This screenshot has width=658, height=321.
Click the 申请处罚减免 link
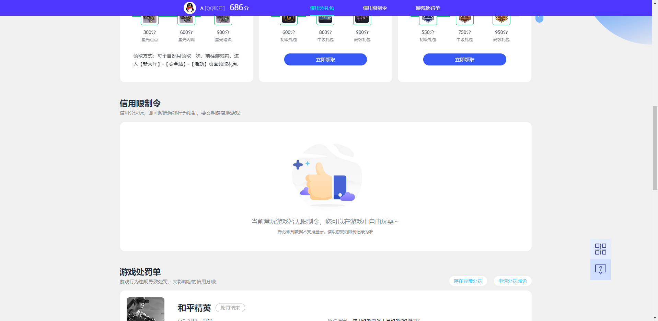click(513, 281)
